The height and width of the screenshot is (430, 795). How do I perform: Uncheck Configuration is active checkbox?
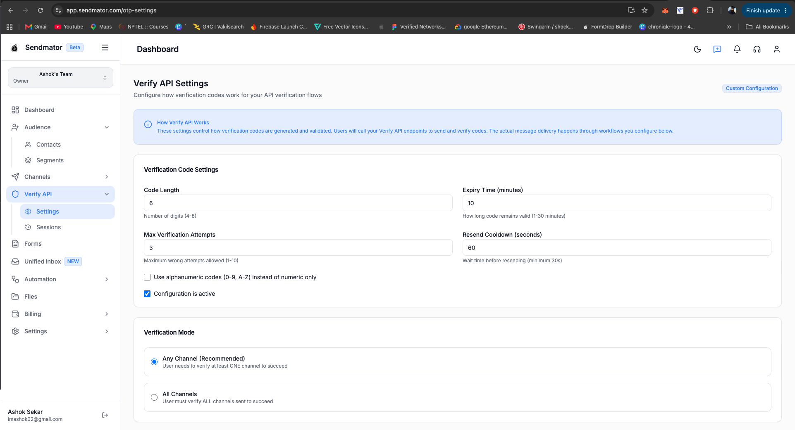[x=147, y=294]
